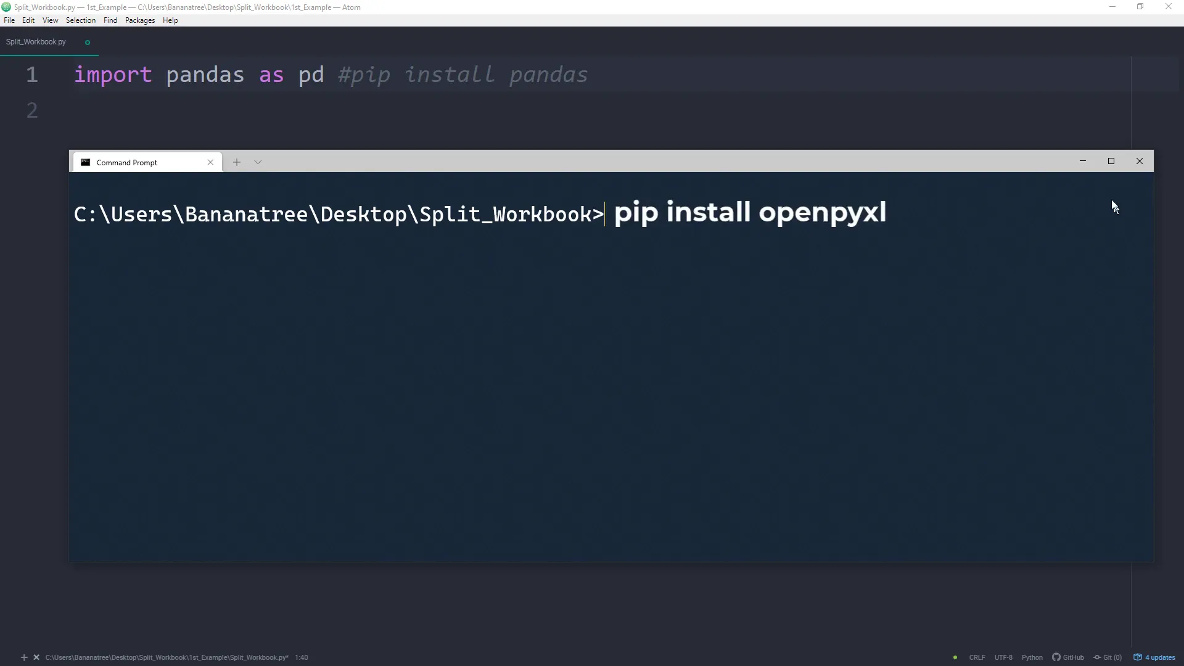Click the green status indicator dot

click(955, 657)
